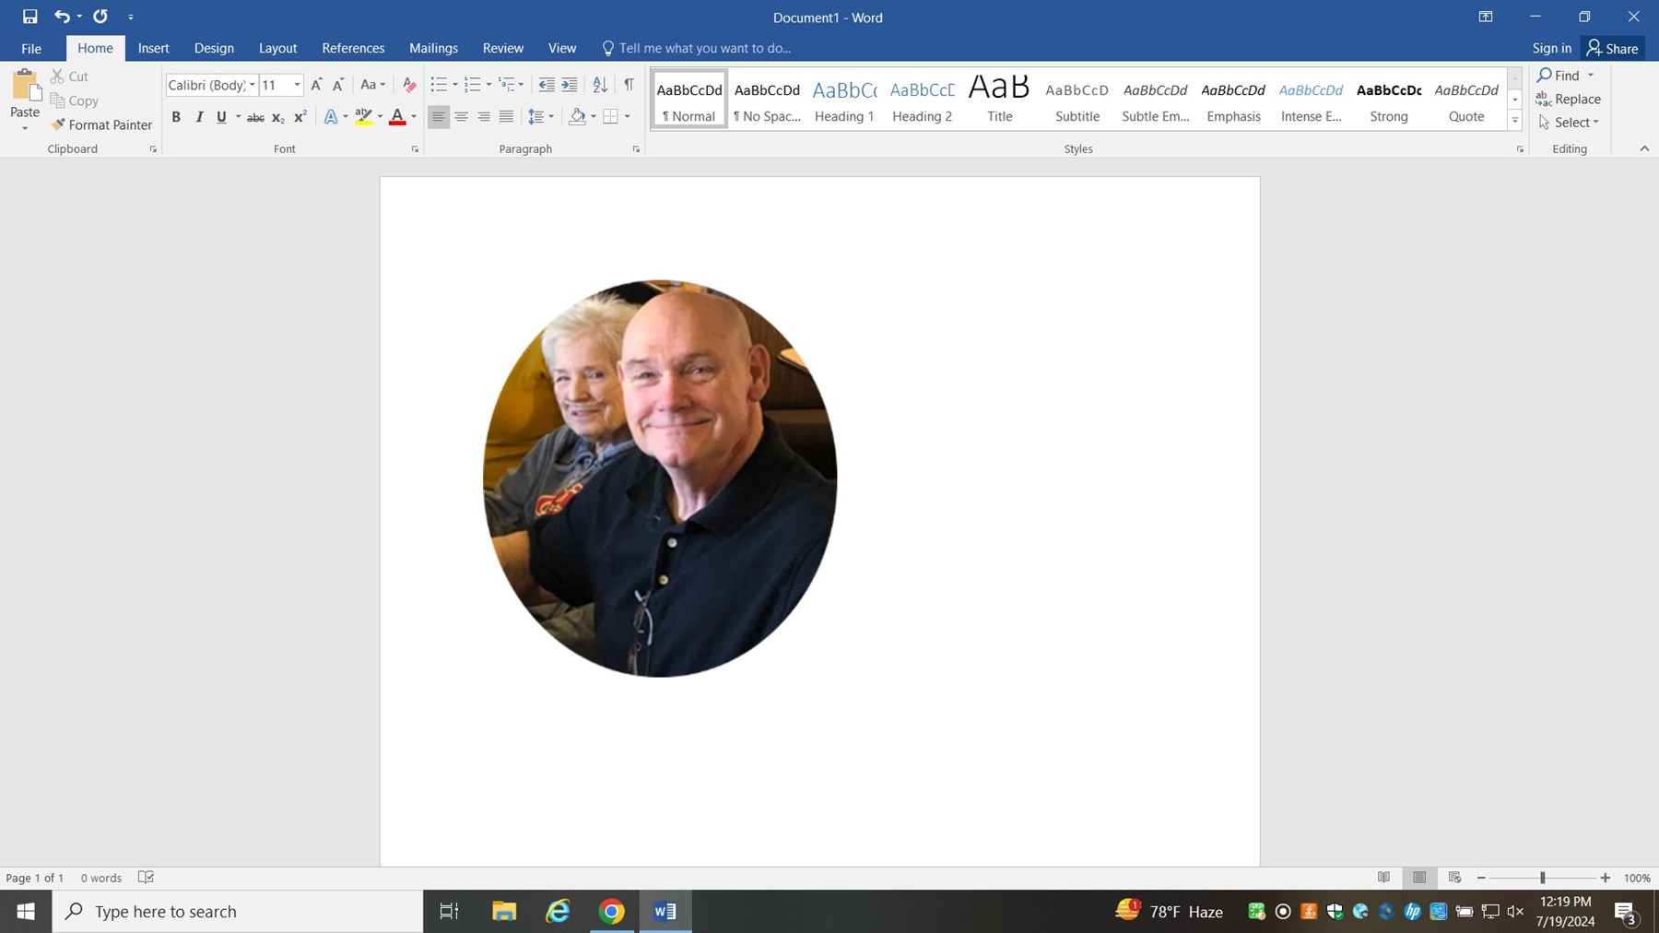Switch to the Layout tab
1659x933 pixels.
tap(277, 48)
